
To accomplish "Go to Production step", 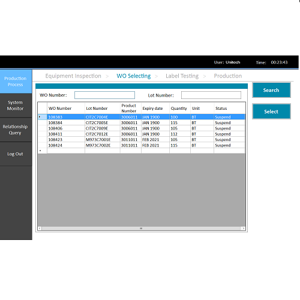I will (228, 76).
